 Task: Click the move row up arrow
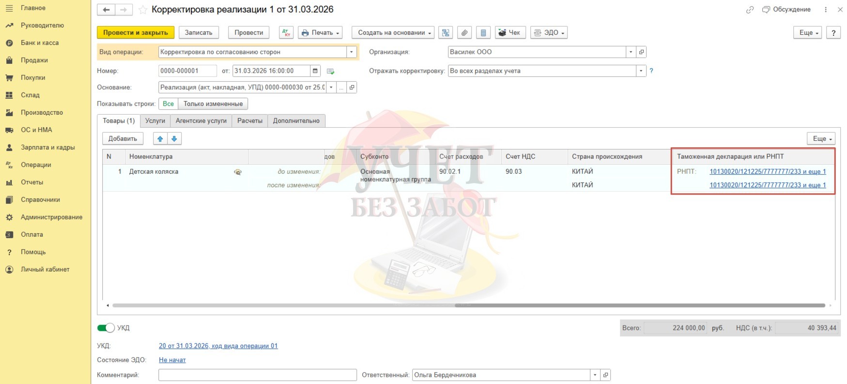pyautogui.click(x=160, y=138)
